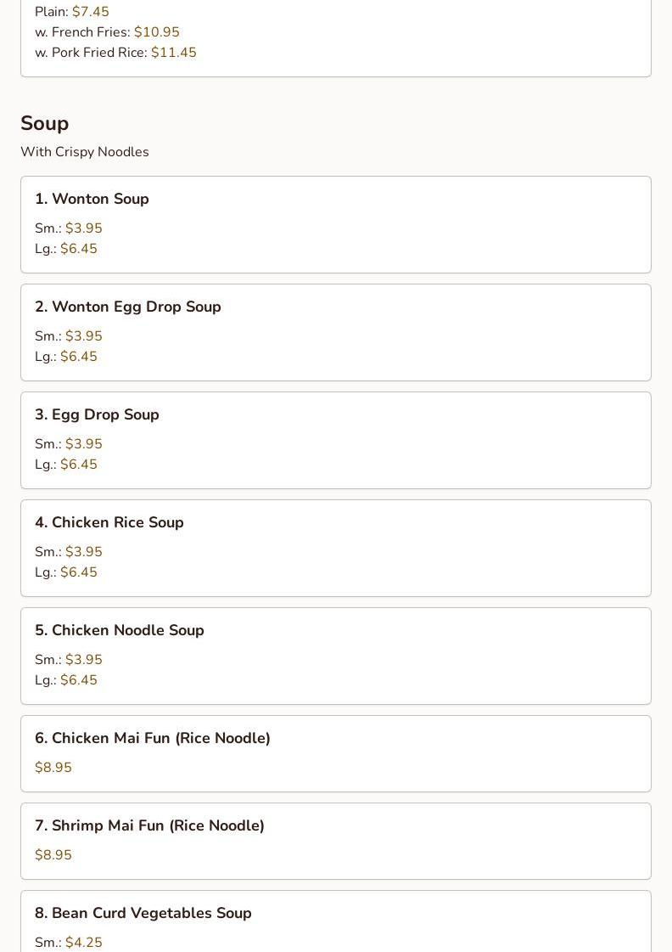Image resolution: width=672 pixels, height=952 pixels.
Task: Choose large Chicken Noodle Soup $6.45 price
Action: coord(66,680)
